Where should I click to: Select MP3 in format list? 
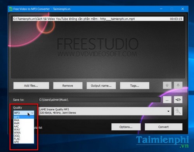24,117
